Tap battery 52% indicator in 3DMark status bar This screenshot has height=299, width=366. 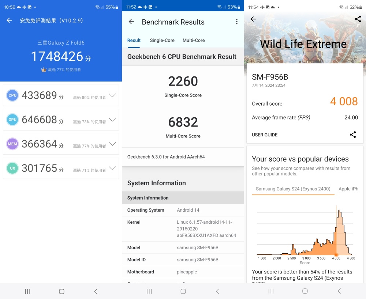(355, 7)
